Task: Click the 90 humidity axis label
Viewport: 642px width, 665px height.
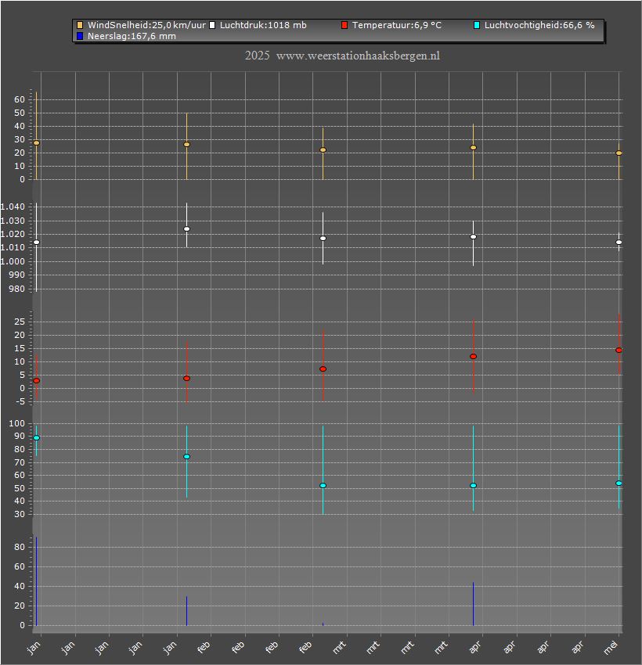Action: coord(20,437)
